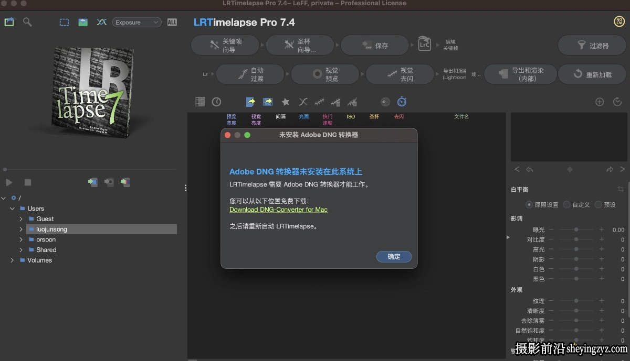
Task: Click the crossed transition curve icon
Action: [303, 102]
